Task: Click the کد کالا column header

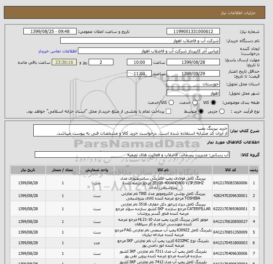Action: tap(230, 170)
